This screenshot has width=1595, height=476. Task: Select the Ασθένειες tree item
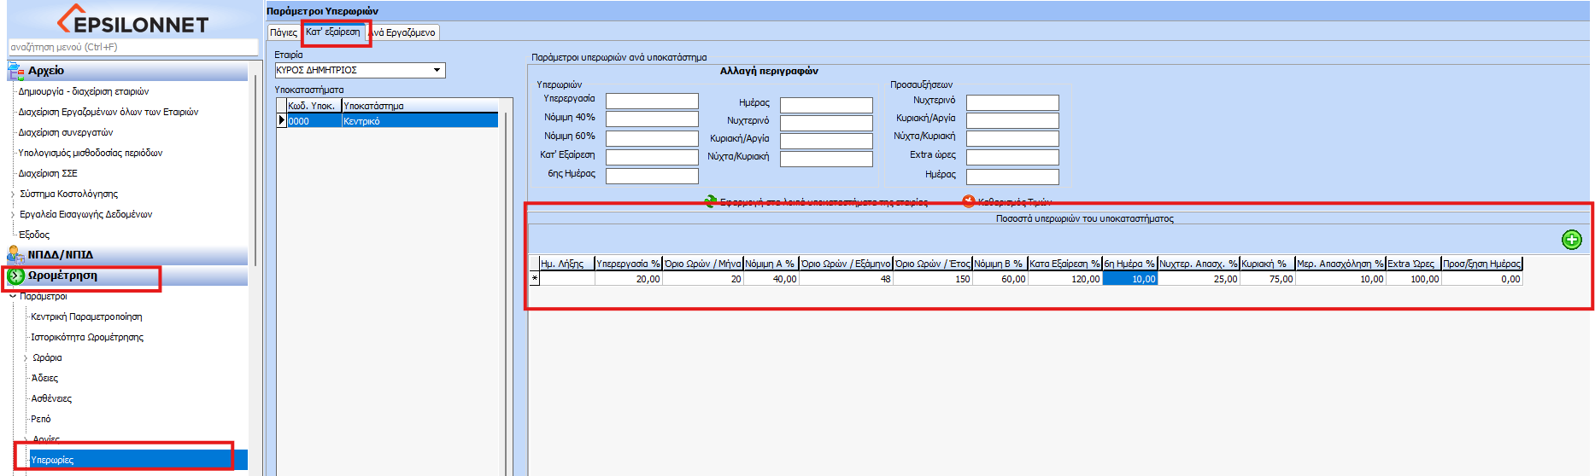point(51,398)
